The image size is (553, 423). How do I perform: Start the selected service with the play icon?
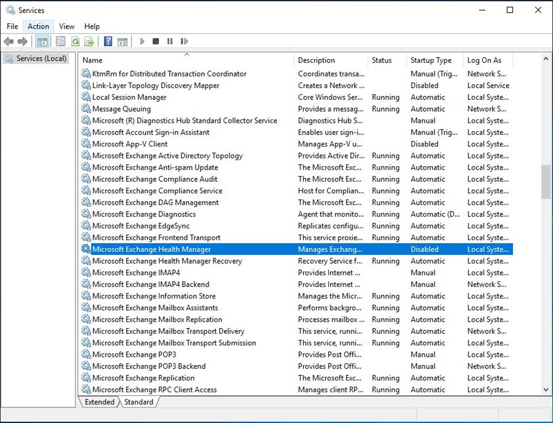[x=142, y=41]
